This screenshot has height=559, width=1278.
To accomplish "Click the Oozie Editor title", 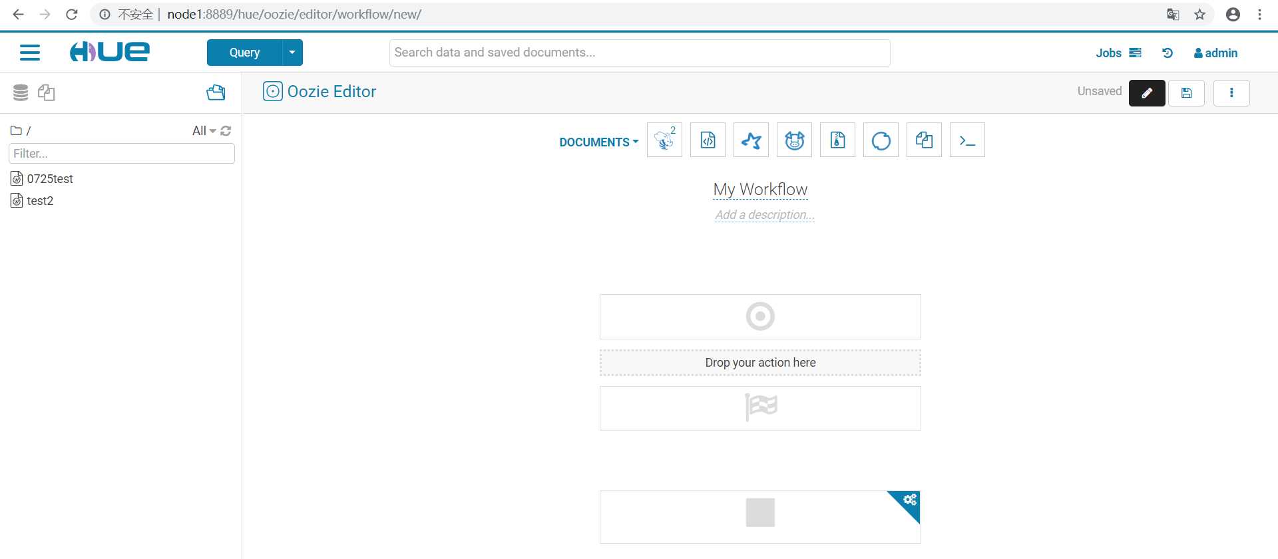I will (331, 91).
